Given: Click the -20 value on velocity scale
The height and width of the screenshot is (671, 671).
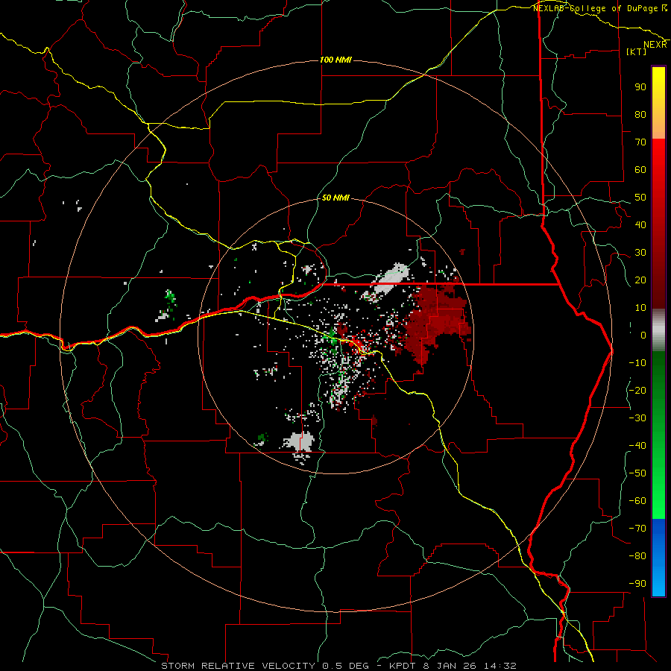Looking at the screenshot, I should (x=637, y=390).
